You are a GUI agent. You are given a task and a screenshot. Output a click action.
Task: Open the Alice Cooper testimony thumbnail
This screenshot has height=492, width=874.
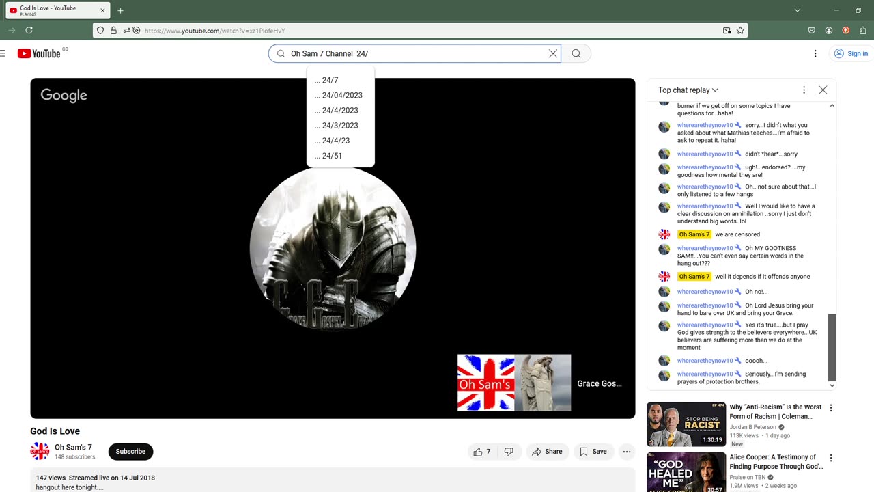[x=686, y=472]
